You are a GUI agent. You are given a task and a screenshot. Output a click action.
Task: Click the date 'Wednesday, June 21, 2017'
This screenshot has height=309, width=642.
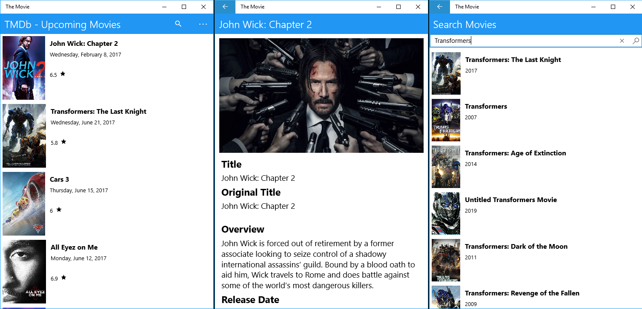click(83, 123)
